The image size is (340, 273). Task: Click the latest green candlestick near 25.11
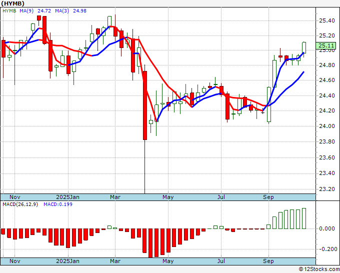(304, 47)
